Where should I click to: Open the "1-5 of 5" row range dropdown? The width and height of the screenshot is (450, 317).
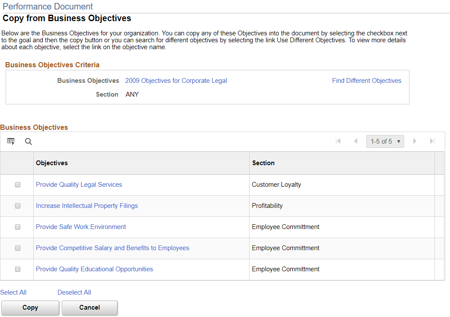(385, 141)
